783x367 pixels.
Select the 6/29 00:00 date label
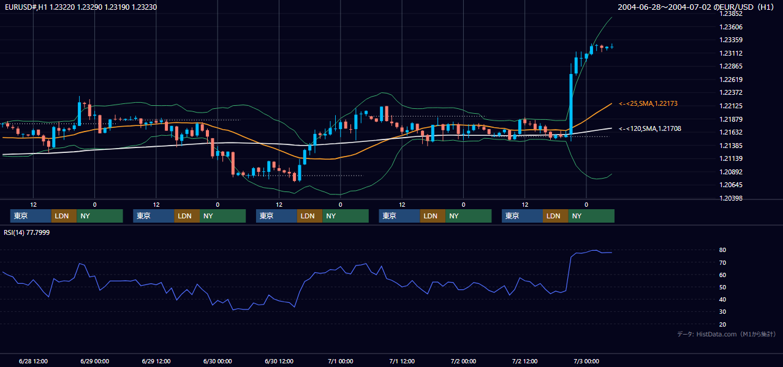coord(94,361)
